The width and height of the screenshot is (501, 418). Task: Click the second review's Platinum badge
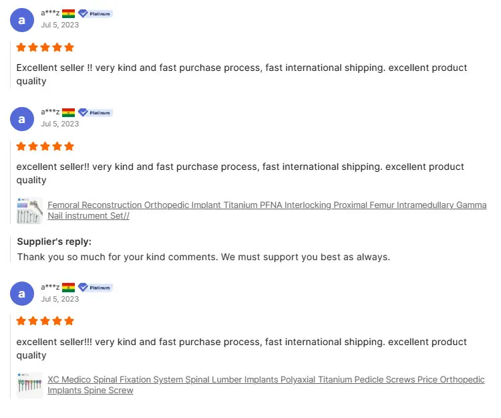coord(95,112)
